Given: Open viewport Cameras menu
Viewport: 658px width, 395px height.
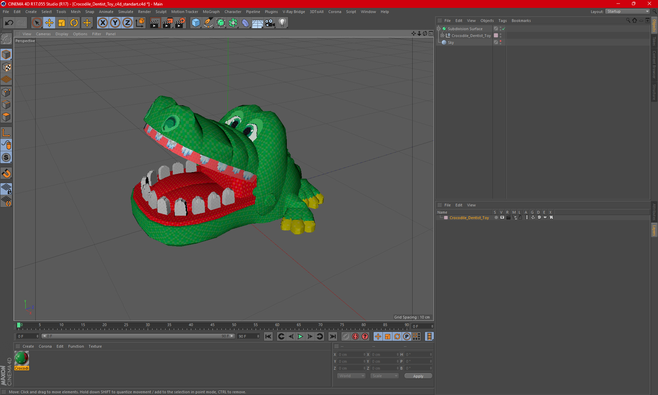Looking at the screenshot, I should (43, 34).
